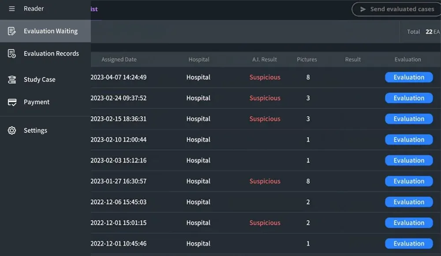Click the Suspicious result in the 2023-02-24 row
Screen dimensions: 441x256
point(265,98)
